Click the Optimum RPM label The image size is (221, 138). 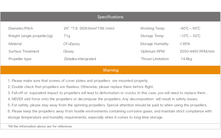[153, 51]
